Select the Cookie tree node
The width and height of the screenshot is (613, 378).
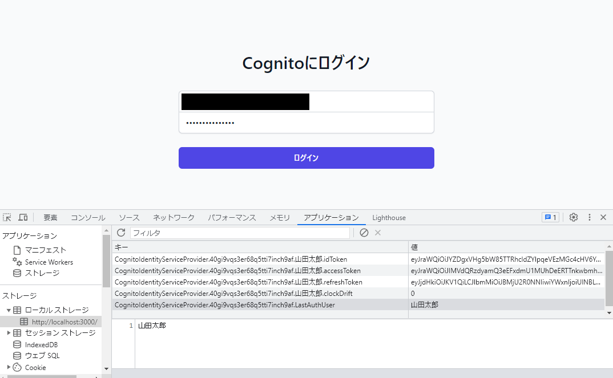point(35,368)
